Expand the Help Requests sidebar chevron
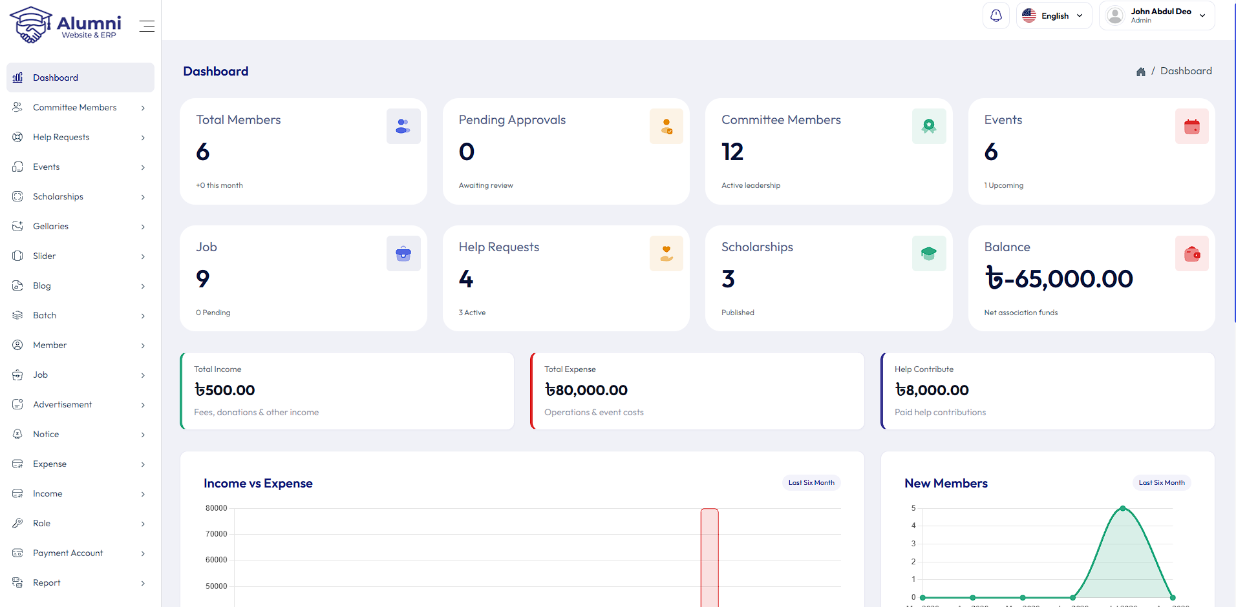Viewport: 1236px width, 607px height. [x=143, y=138]
